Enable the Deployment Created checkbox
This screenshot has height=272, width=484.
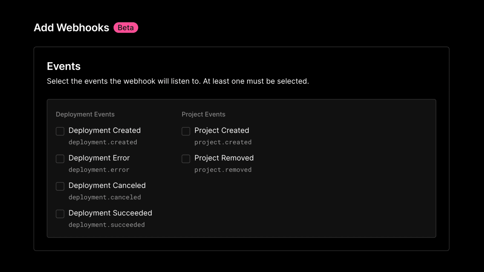(x=60, y=131)
